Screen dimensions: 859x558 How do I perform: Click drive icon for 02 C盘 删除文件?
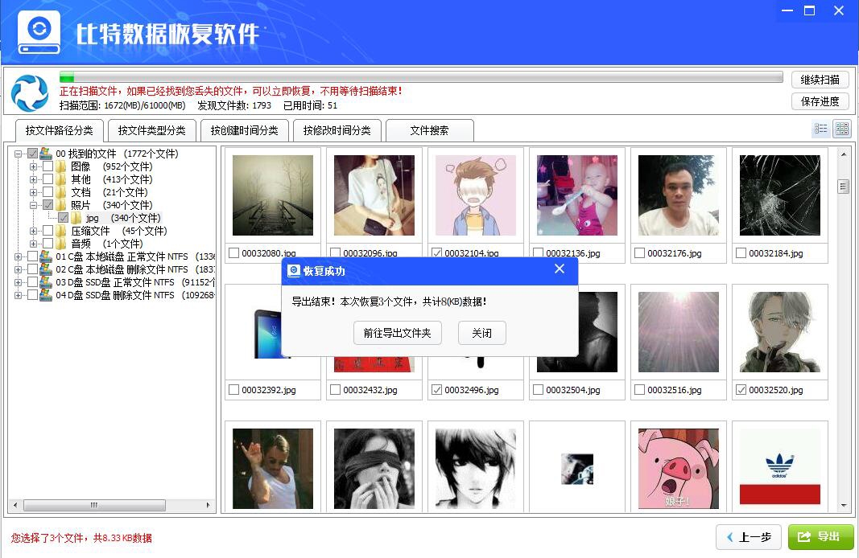[46, 269]
